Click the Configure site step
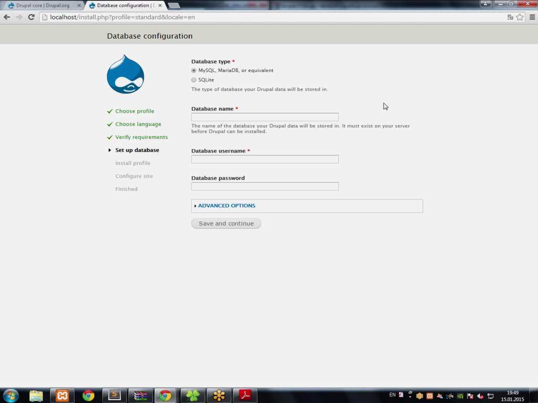The height and width of the screenshot is (403, 538). (x=134, y=176)
